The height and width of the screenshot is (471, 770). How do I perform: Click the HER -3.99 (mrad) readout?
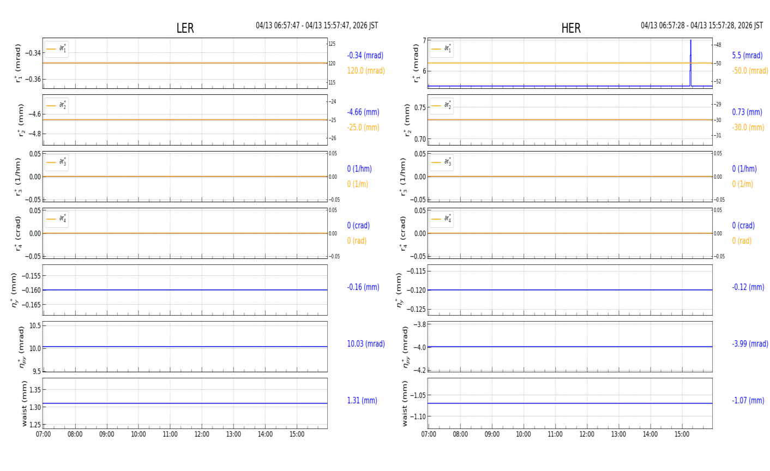click(750, 344)
